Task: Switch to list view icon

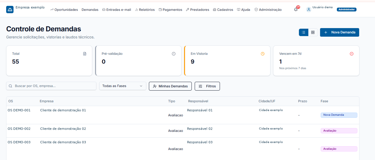Action: (304, 32)
